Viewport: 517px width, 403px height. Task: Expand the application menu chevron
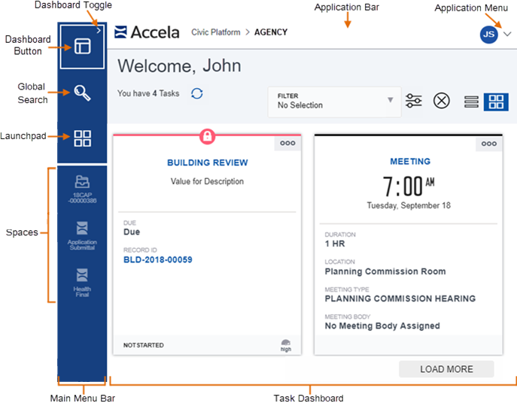tap(507, 34)
